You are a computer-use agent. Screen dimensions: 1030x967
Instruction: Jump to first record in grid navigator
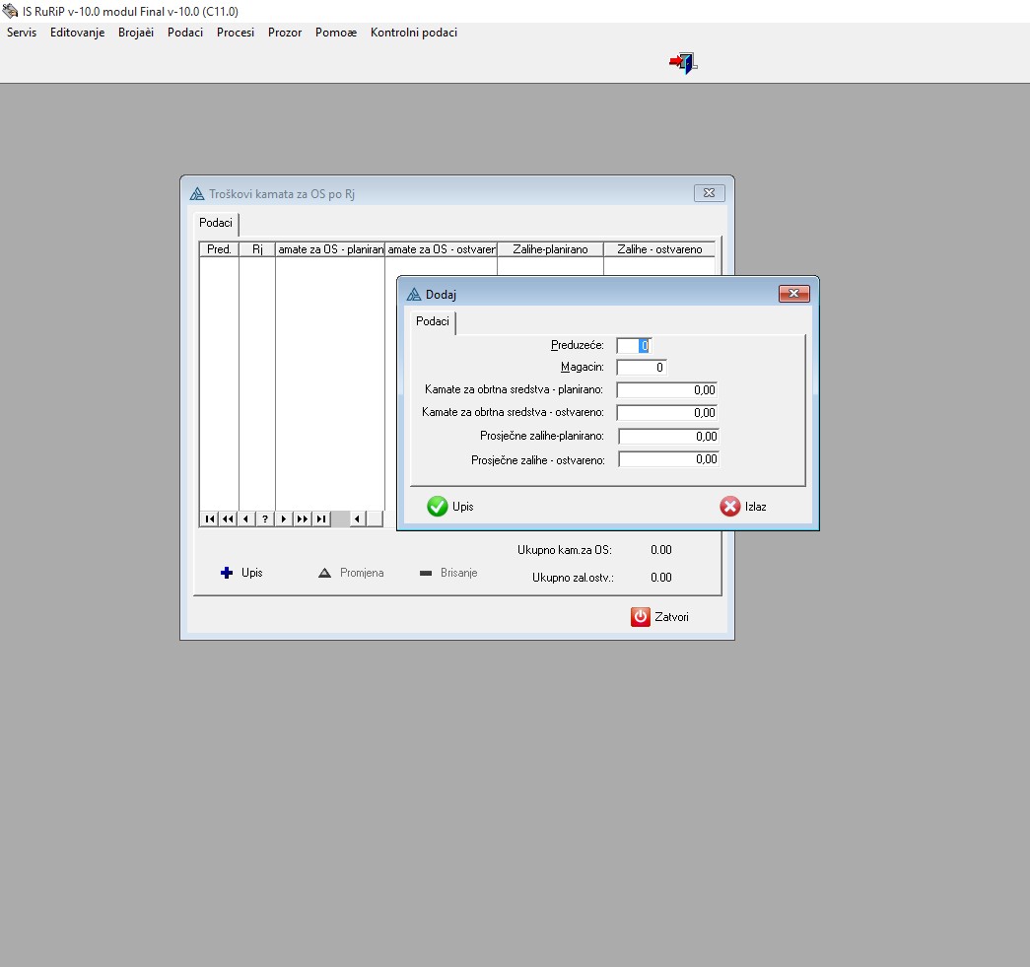[210, 518]
